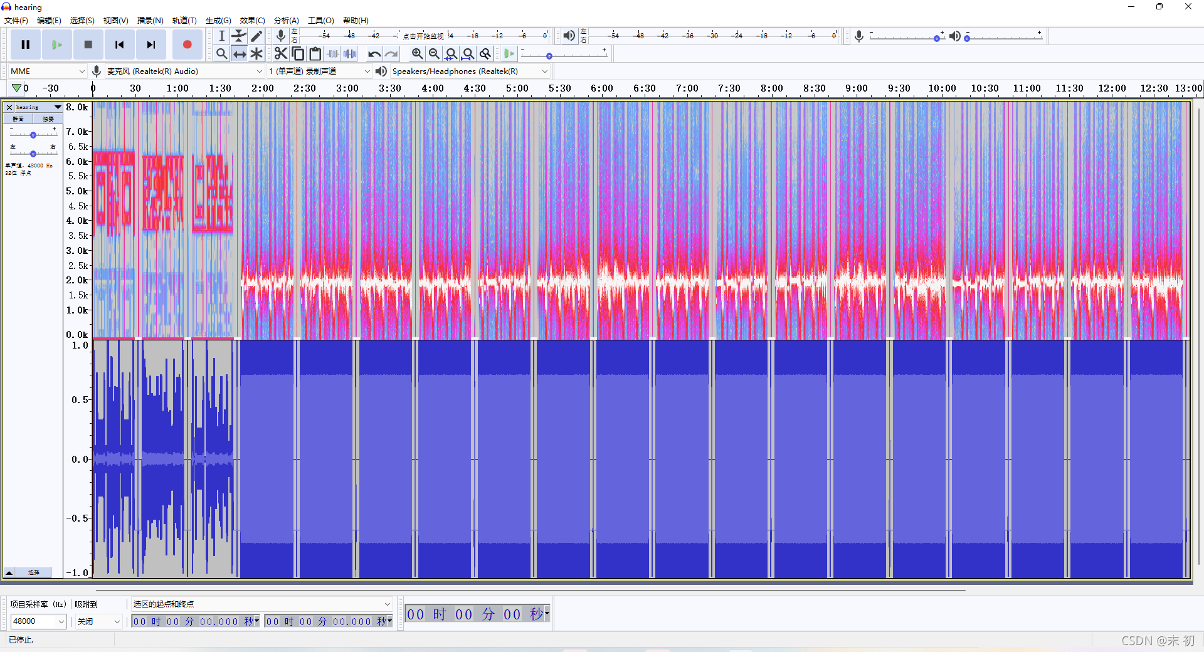The image size is (1204, 652).
Task: Click the red Record button
Action: pyautogui.click(x=187, y=45)
